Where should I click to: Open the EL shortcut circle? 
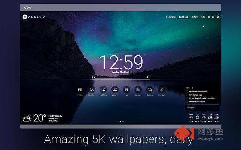pos(138,90)
